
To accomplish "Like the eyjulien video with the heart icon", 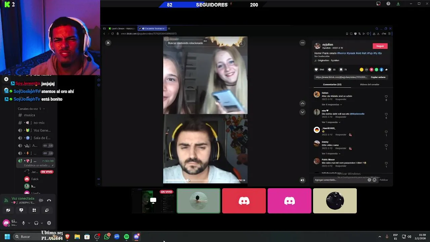I will [316, 70].
